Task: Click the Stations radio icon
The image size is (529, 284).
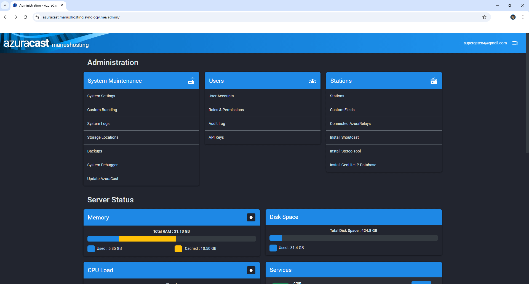Action: pyautogui.click(x=434, y=81)
